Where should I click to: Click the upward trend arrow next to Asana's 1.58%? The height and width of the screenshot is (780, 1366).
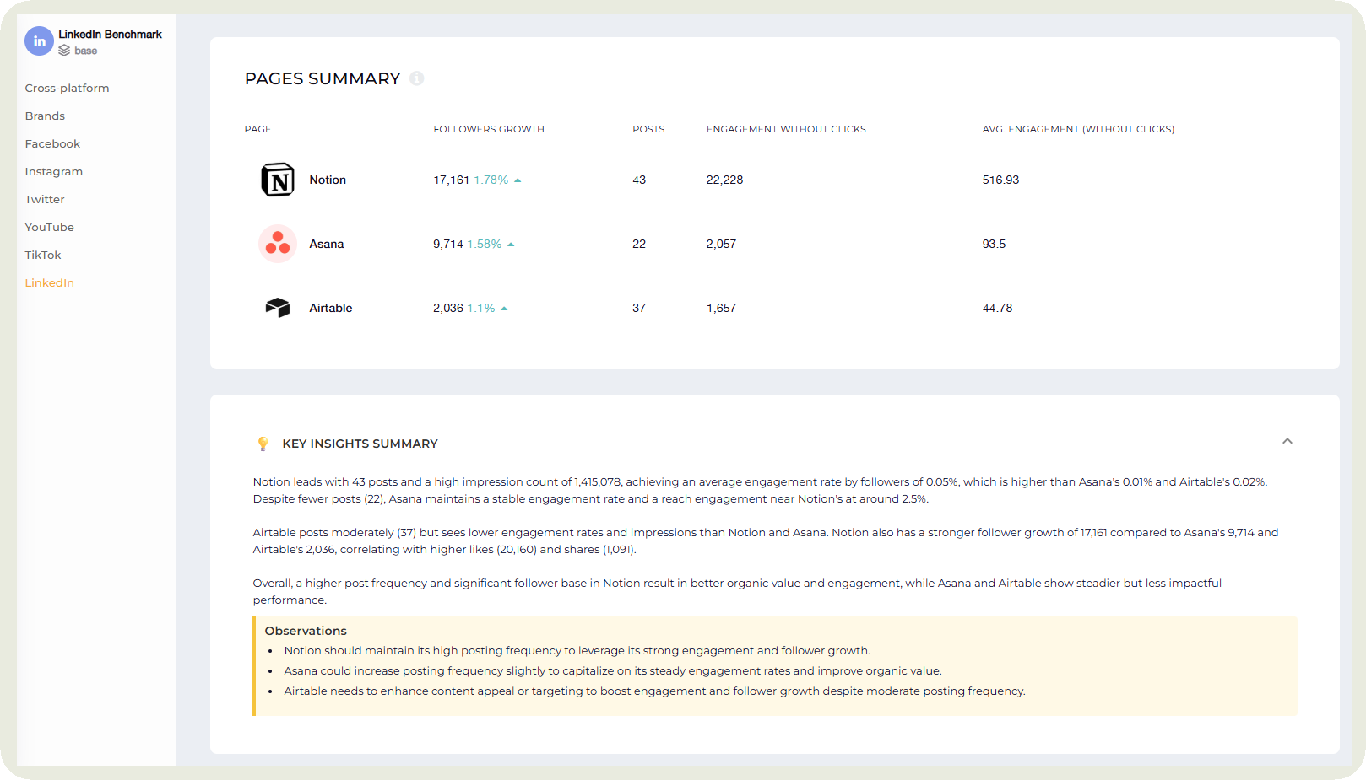[x=512, y=243]
